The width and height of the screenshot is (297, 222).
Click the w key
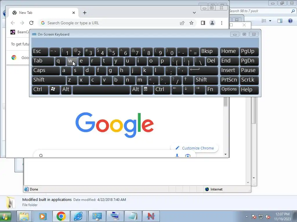tap(72, 61)
